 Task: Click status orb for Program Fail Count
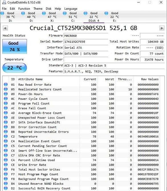[6, 103]
